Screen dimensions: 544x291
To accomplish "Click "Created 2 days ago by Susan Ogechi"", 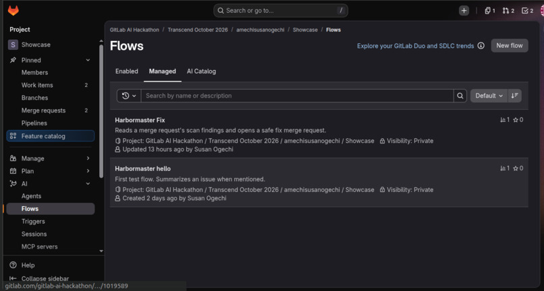I will click(x=175, y=198).
